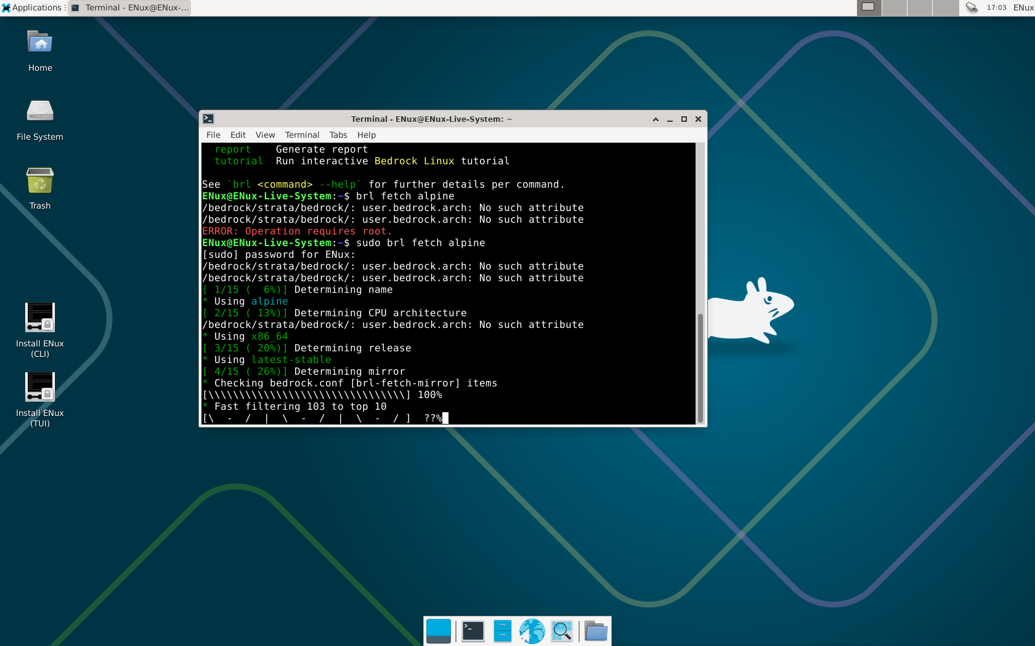This screenshot has width=1035, height=646.
Task: Click 'Determining mirror' step line
Action: point(304,372)
